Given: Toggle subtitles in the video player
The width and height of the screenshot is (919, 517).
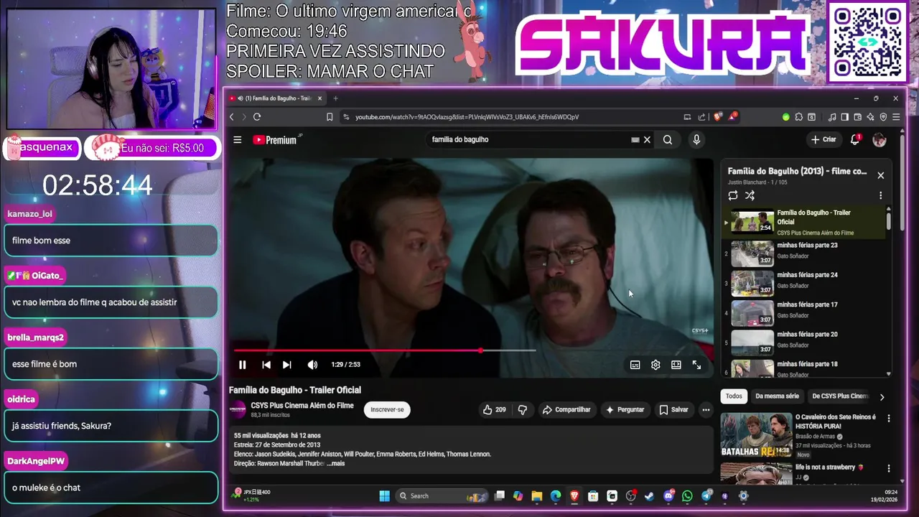Looking at the screenshot, I should click(x=635, y=365).
